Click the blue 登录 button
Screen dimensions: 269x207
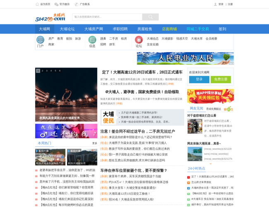[x=199, y=79]
